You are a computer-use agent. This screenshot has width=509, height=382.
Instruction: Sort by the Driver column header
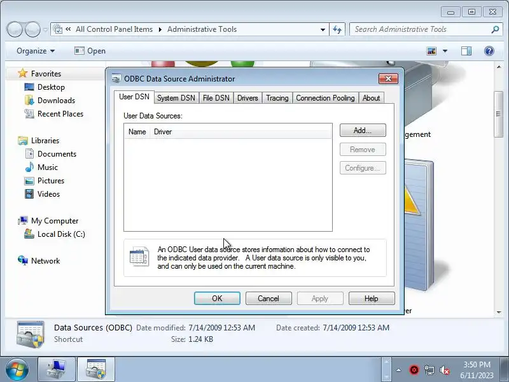click(241, 132)
